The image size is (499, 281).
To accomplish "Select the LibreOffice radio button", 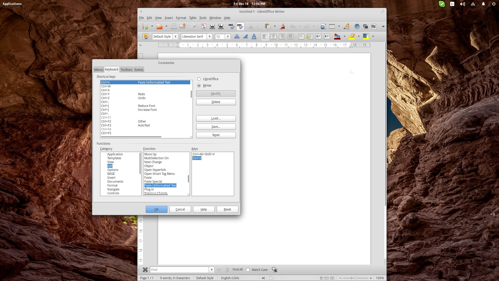I will 199,79.
